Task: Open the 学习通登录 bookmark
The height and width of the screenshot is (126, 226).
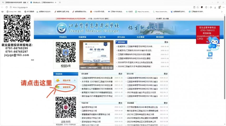Action: (29, 12)
